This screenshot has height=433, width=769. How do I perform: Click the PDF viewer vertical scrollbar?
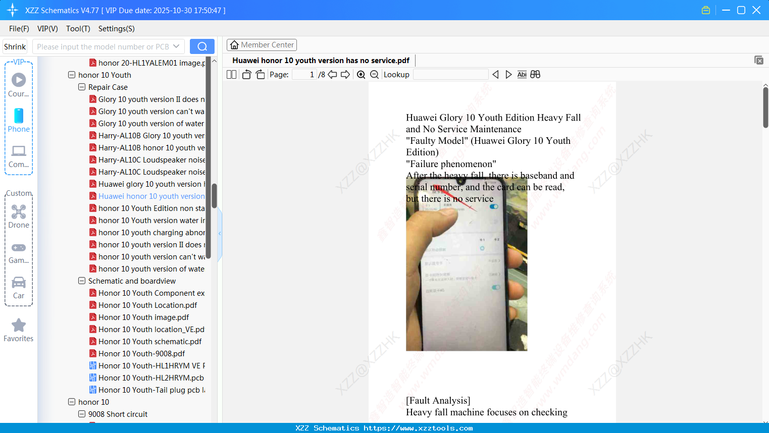coord(765,107)
